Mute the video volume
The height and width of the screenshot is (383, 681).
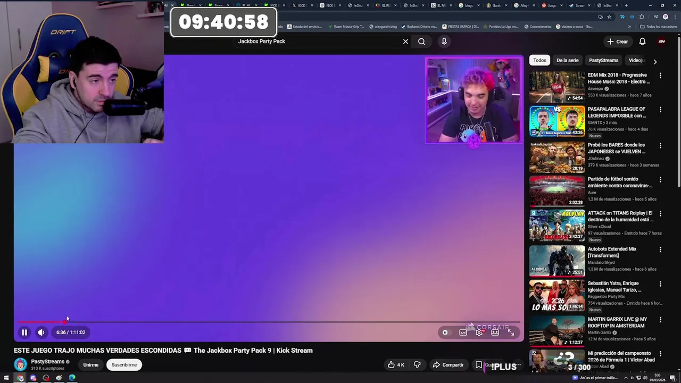41,332
